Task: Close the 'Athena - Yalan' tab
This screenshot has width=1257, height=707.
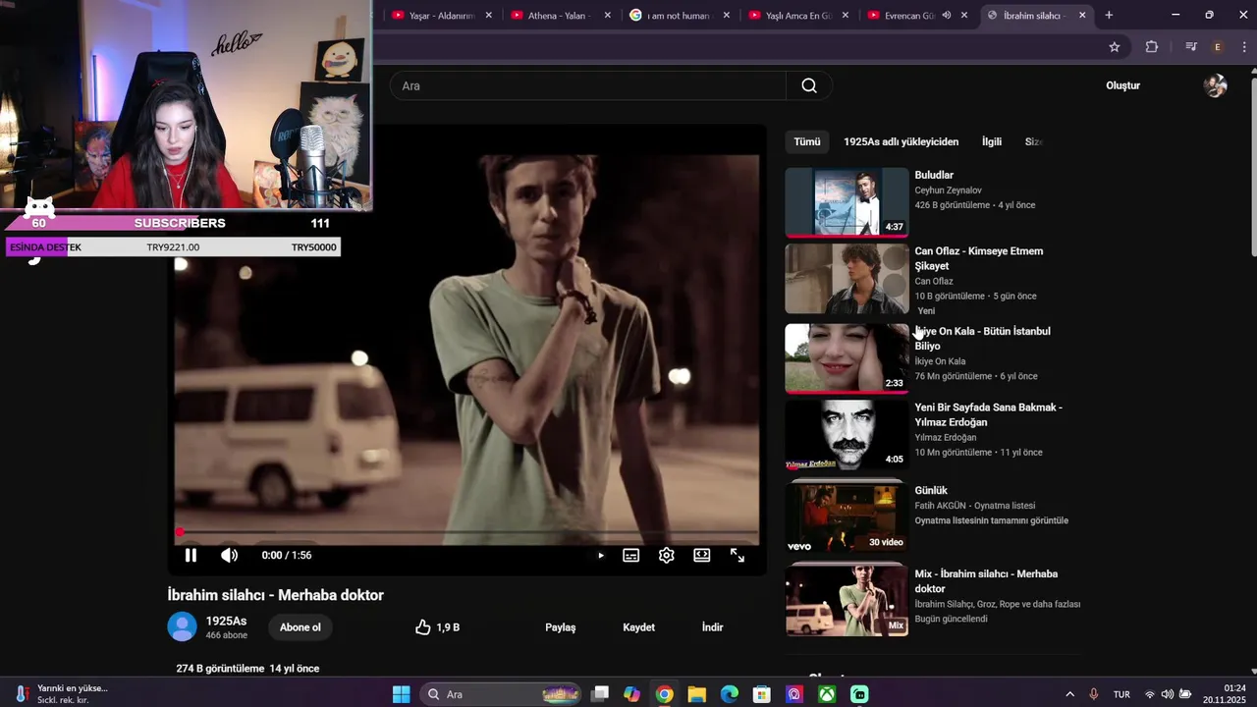Action: tap(608, 16)
